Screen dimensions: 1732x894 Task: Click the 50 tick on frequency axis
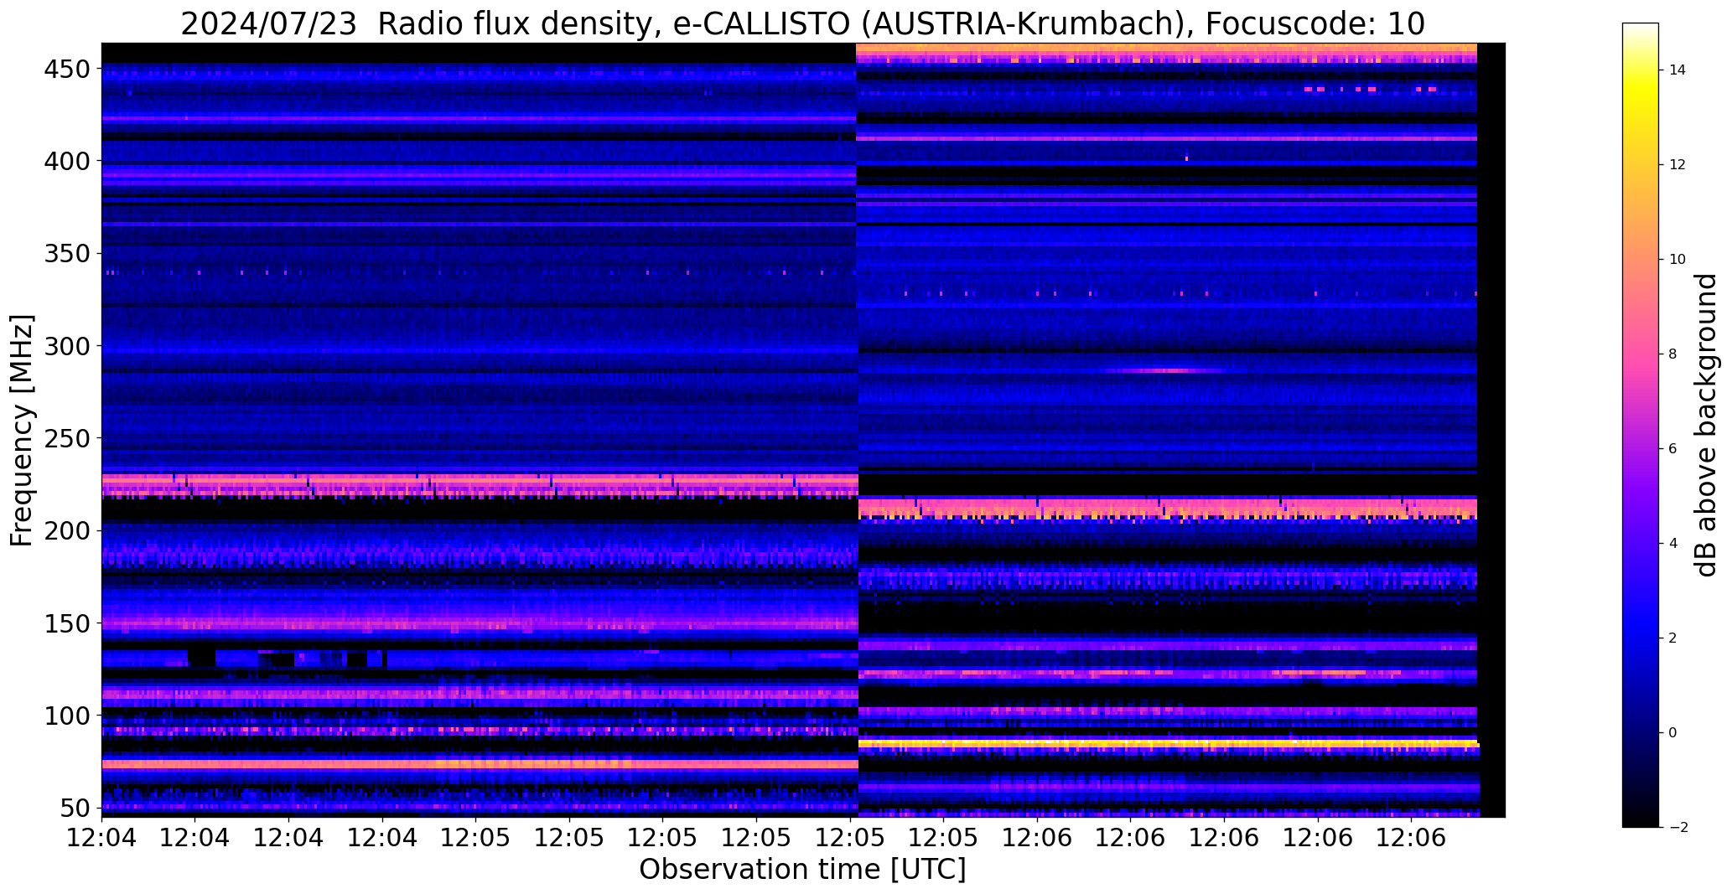click(75, 808)
